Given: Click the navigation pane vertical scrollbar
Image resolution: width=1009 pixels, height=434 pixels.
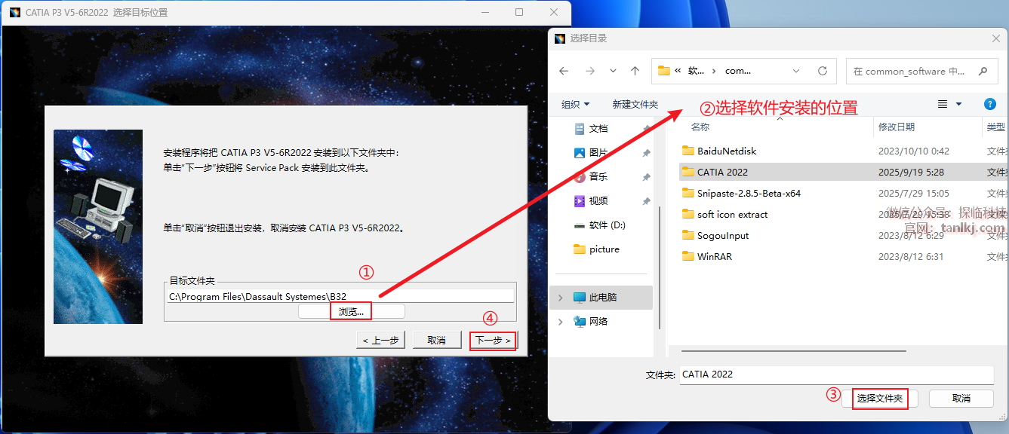Looking at the screenshot, I should click(x=660, y=267).
